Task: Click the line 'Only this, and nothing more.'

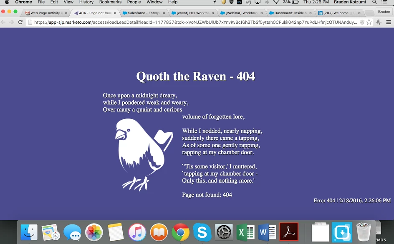Action: (218, 181)
